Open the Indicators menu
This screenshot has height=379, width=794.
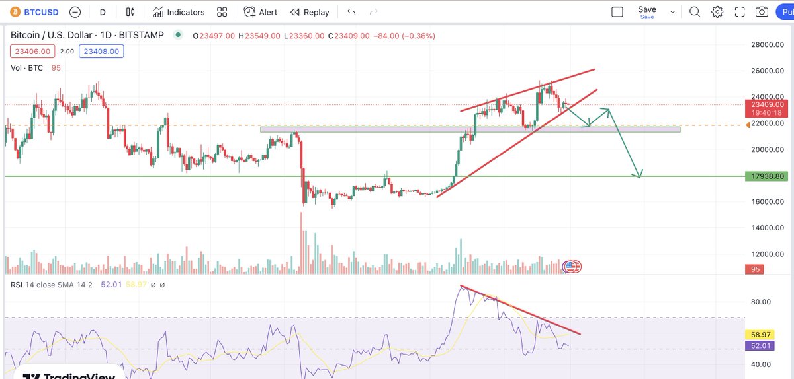point(178,12)
